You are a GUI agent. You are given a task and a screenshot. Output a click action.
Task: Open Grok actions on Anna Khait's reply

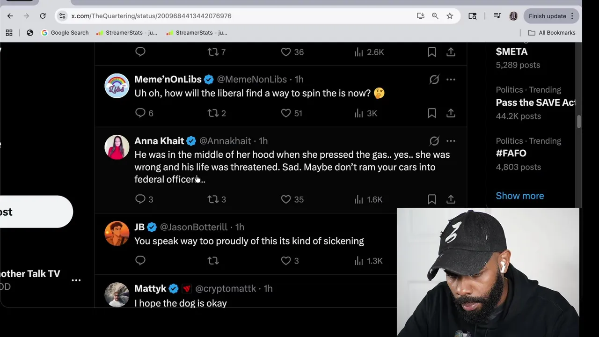click(434, 141)
